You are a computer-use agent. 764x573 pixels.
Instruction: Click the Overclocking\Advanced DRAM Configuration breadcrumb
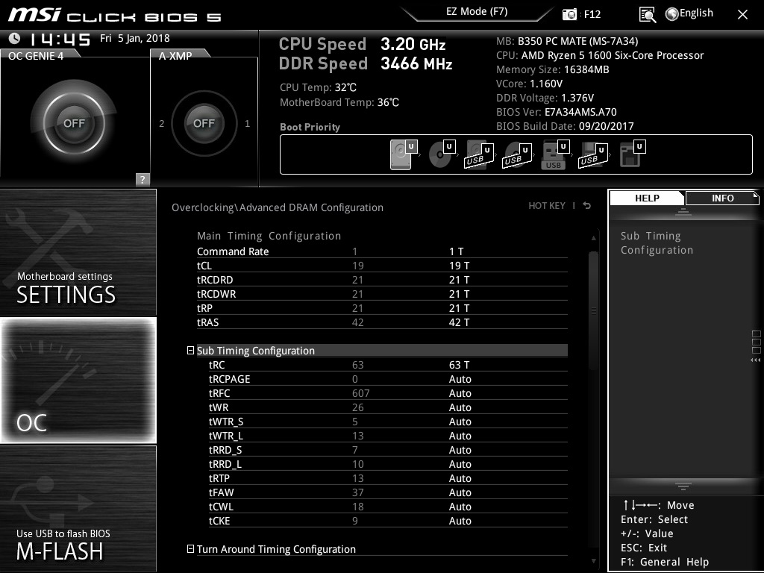[x=278, y=207]
